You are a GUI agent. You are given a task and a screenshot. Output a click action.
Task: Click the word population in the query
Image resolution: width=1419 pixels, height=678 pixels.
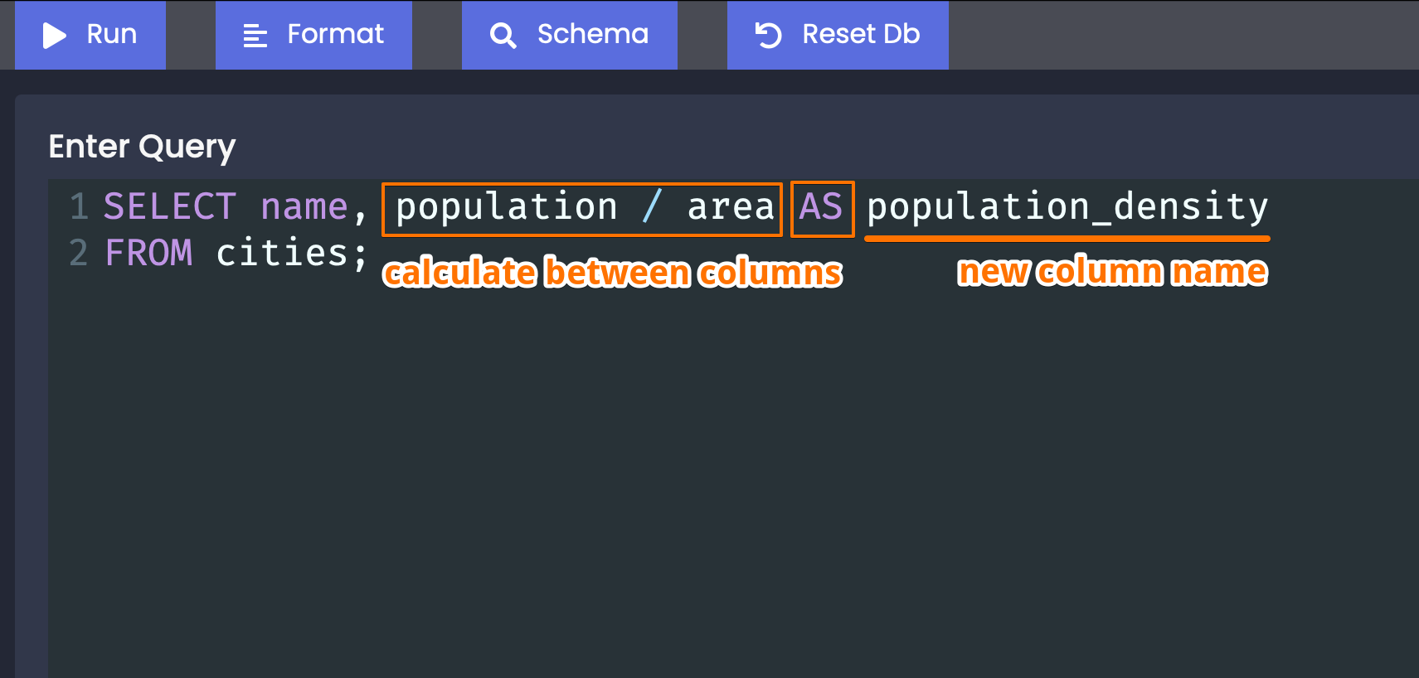click(507, 207)
